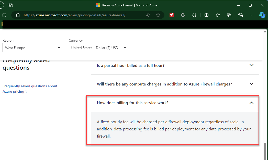This screenshot has height=160, width=268.
Task: View site information via the lock icon
Action: coord(18,15)
